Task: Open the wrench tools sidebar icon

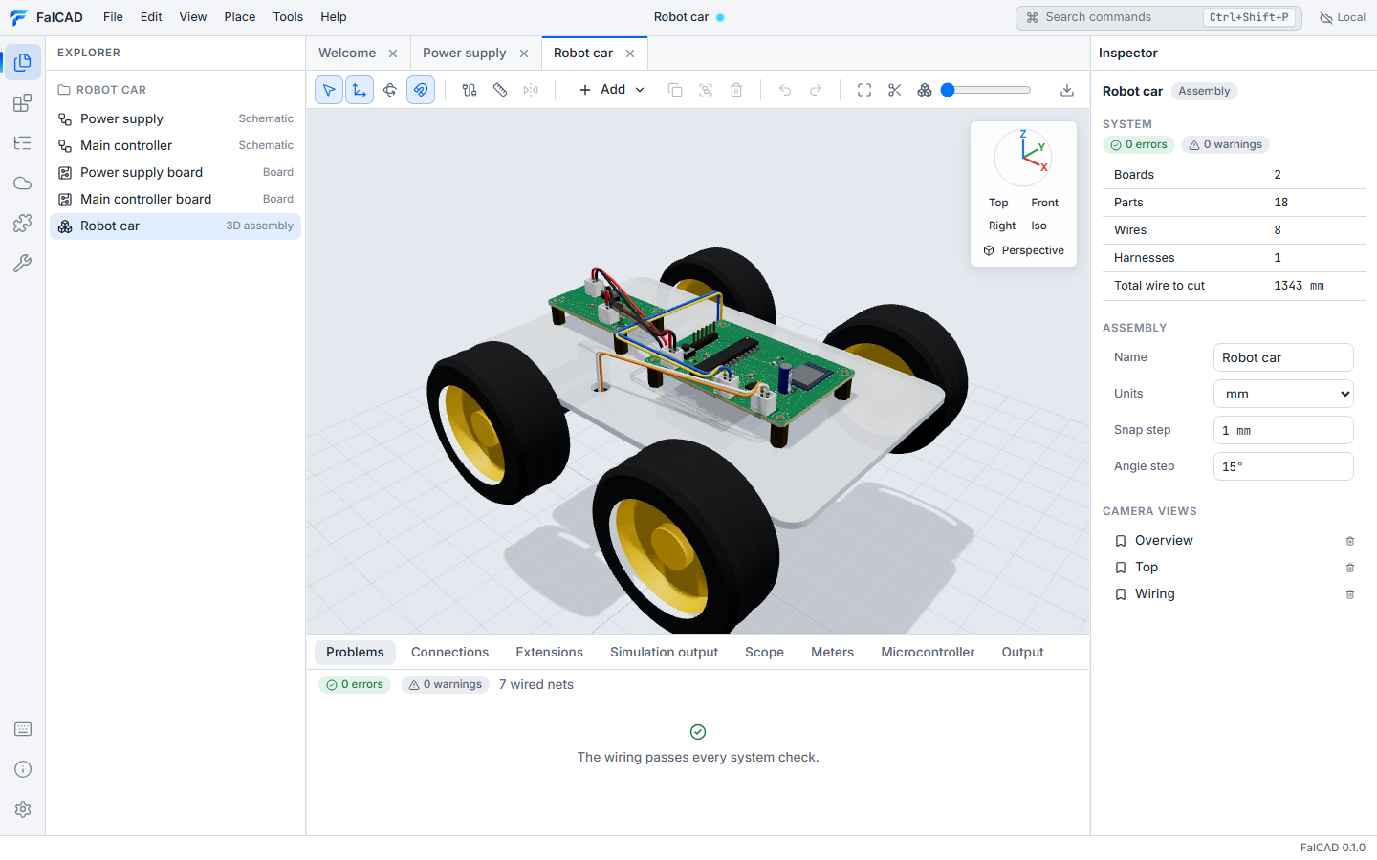Action: click(x=23, y=264)
